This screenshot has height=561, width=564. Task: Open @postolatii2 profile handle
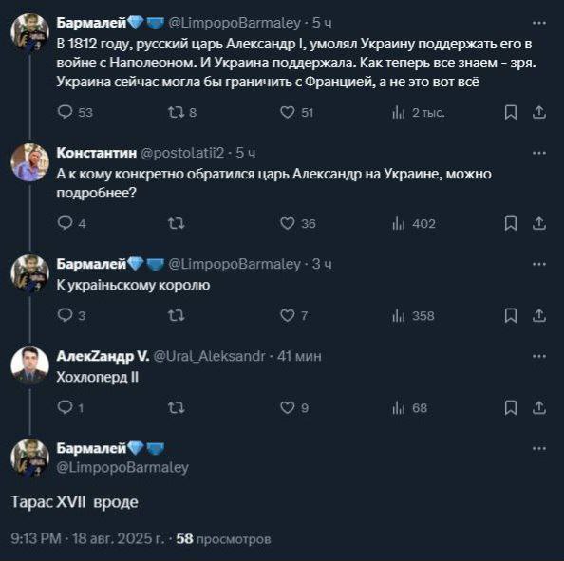[x=182, y=153]
